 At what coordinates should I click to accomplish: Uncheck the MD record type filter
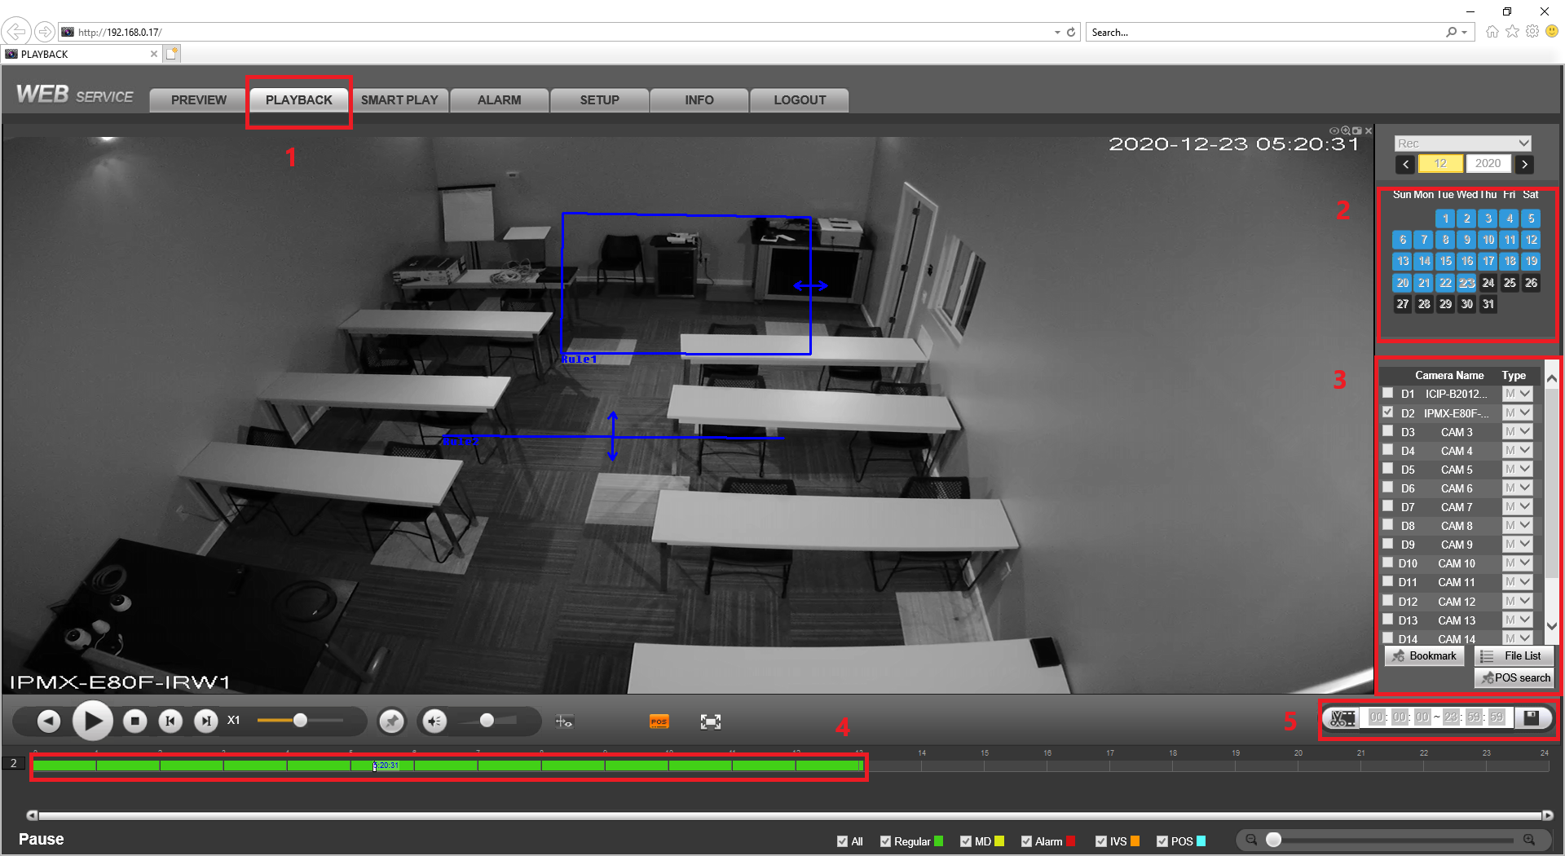[x=966, y=841]
